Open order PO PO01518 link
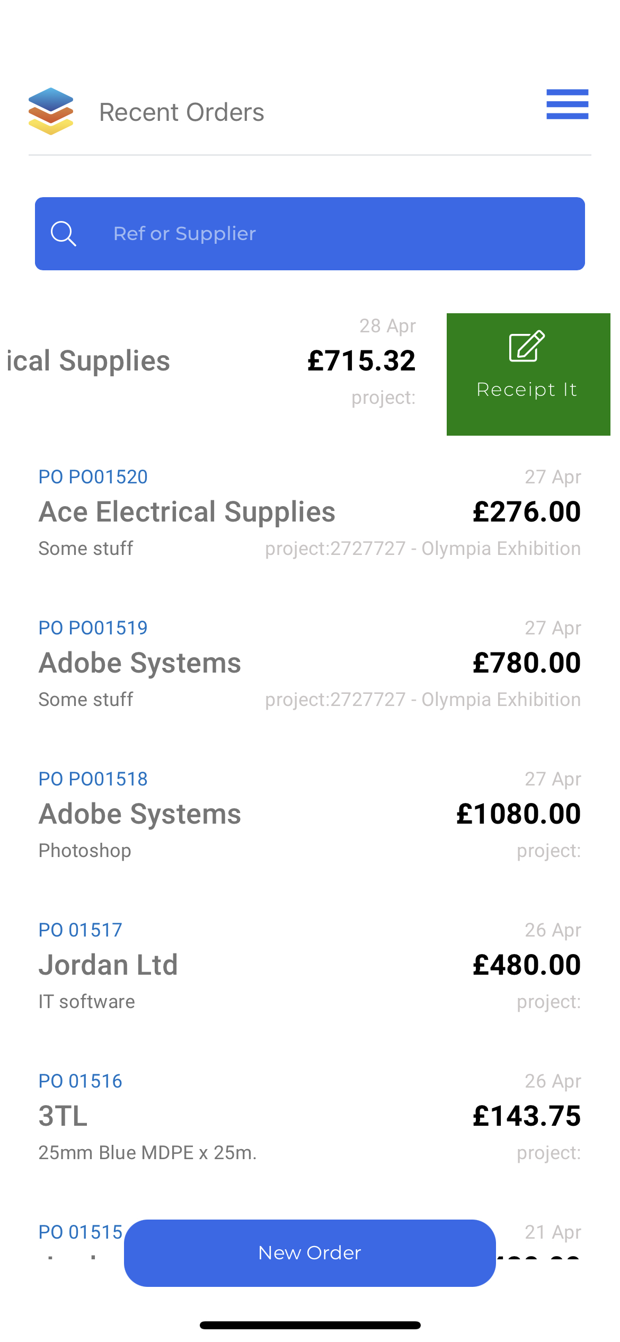This screenshot has height=1342, width=620. (93, 779)
